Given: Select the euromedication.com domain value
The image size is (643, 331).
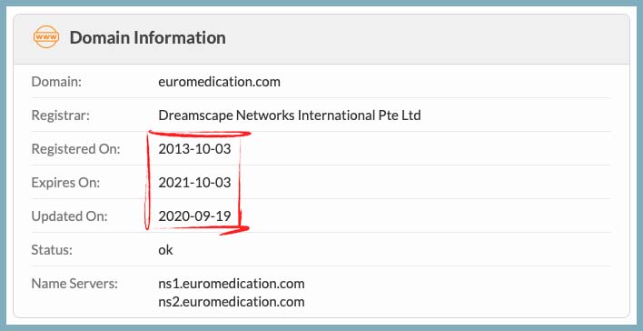Looking at the screenshot, I should tap(220, 82).
